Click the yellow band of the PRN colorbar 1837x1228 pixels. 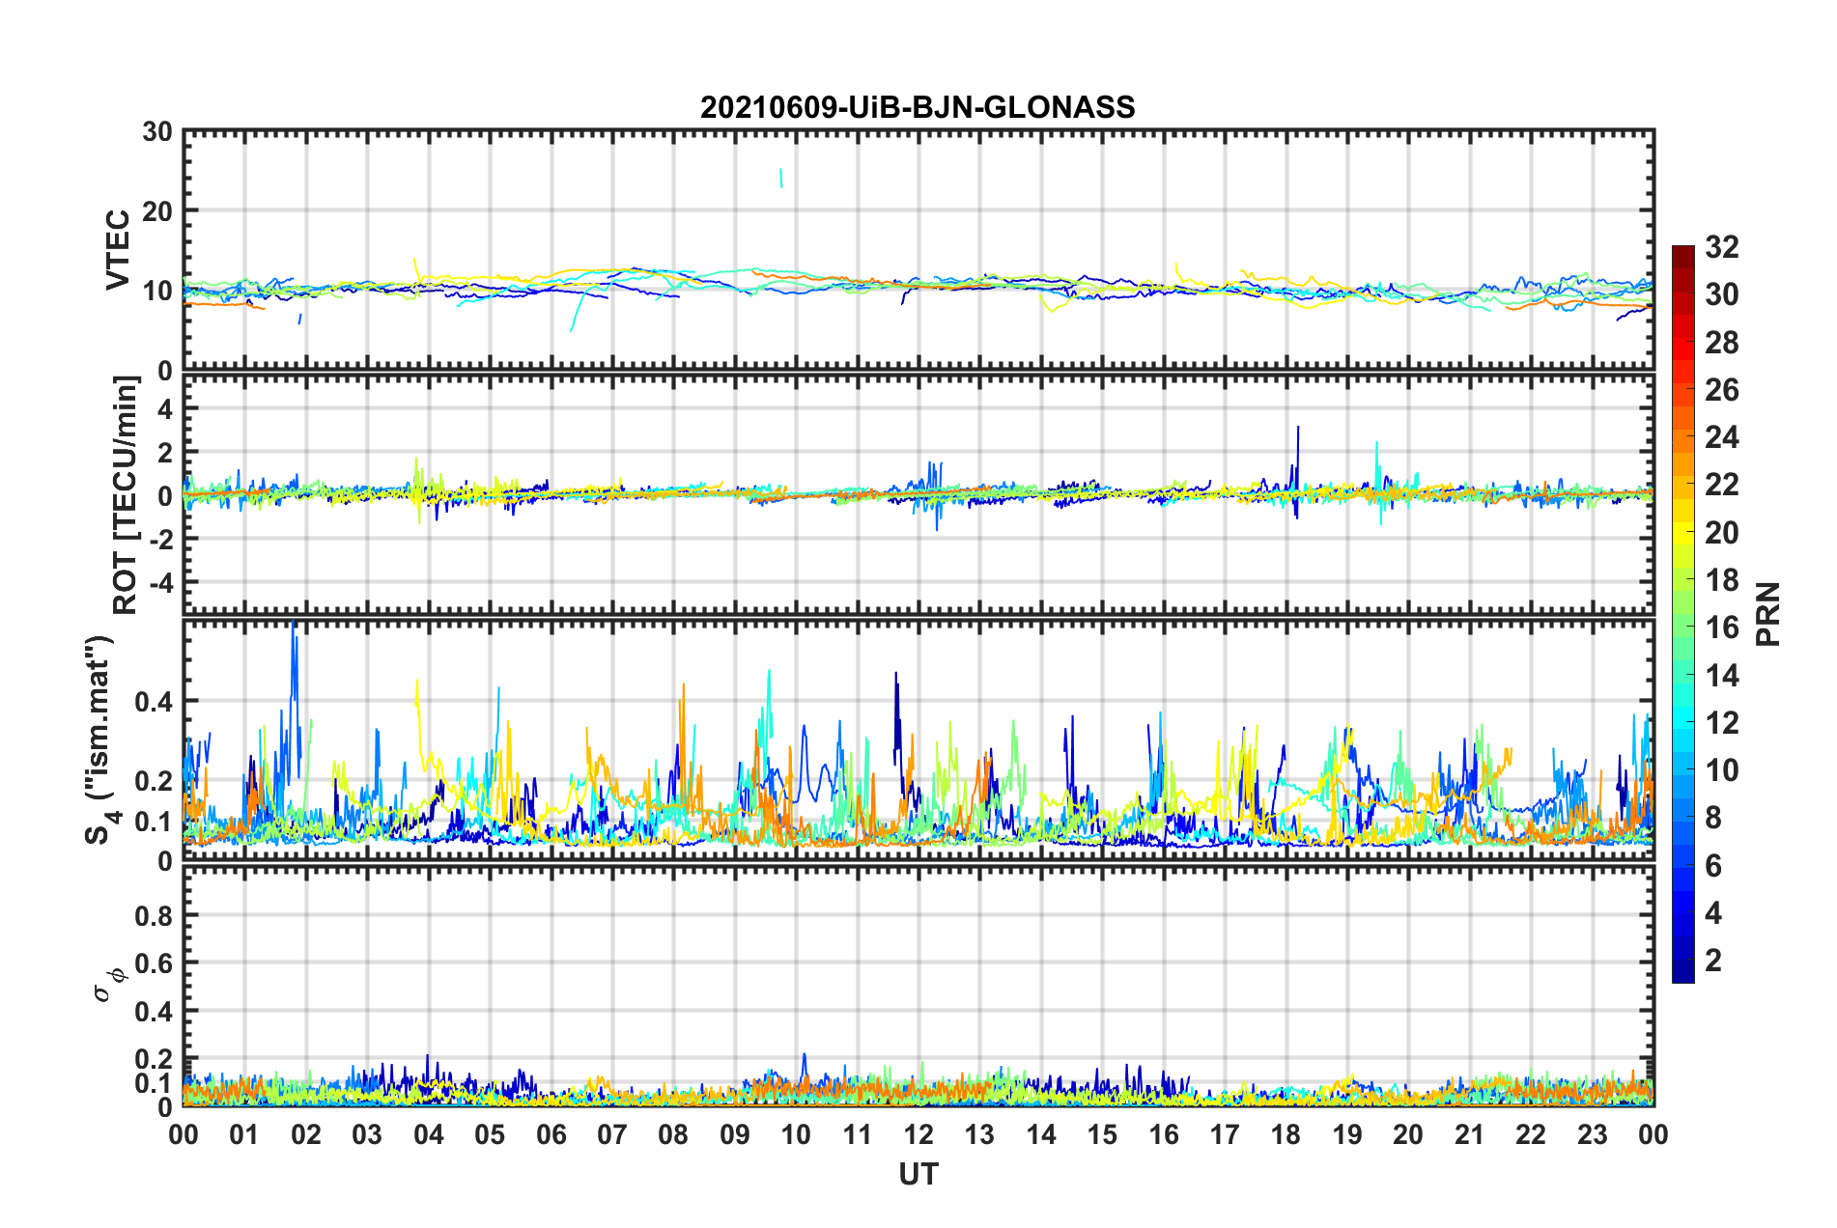(x=1683, y=533)
